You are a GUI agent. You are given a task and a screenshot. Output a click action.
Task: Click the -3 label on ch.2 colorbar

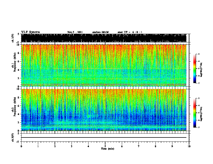click(198, 98)
